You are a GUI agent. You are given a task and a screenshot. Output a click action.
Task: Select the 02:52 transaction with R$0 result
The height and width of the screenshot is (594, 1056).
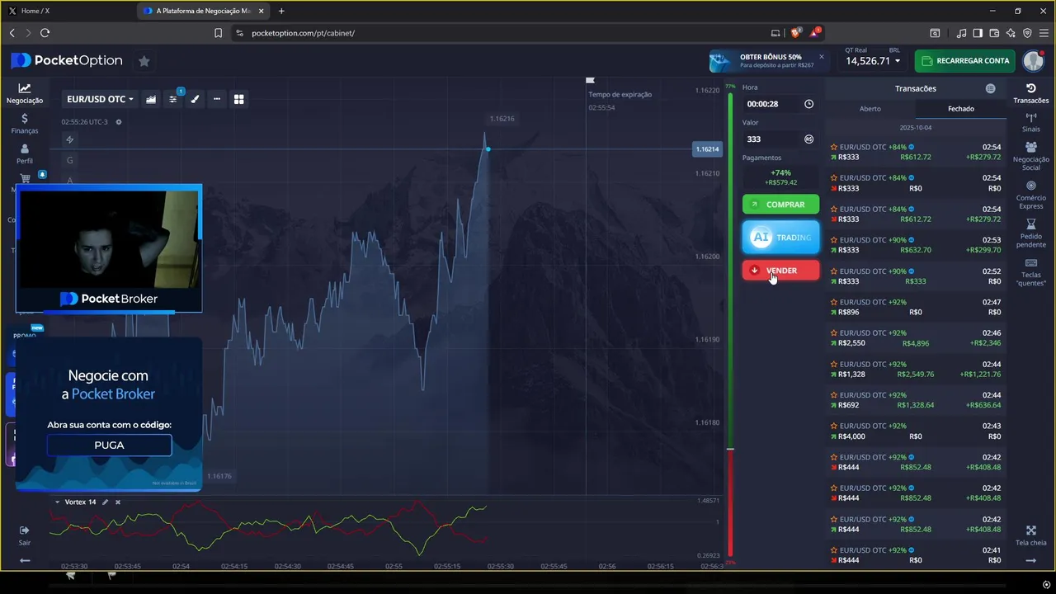click(915, 276)
